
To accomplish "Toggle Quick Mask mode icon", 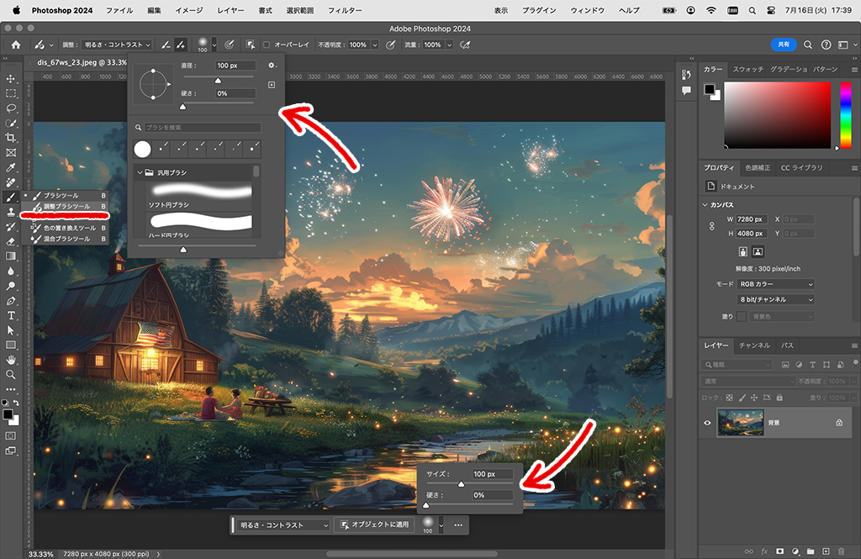I will coord(10,436).
